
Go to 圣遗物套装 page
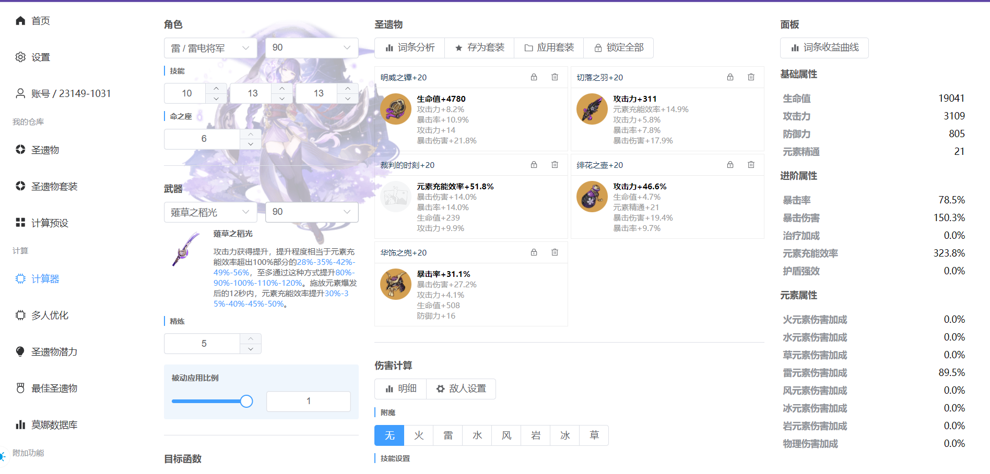pyautogui.click(x=54, y=187)
